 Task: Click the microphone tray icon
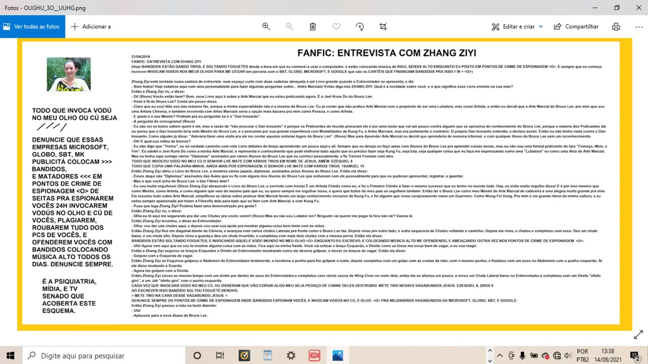522,355
